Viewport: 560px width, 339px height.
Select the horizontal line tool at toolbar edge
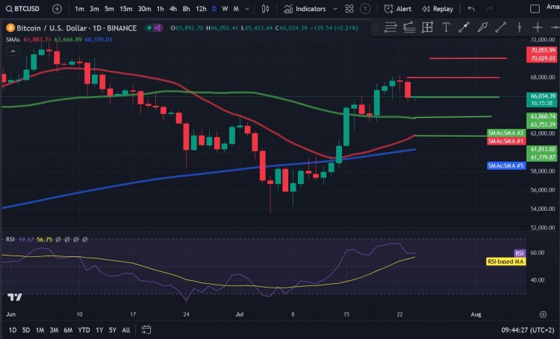(x=555, y=27)
